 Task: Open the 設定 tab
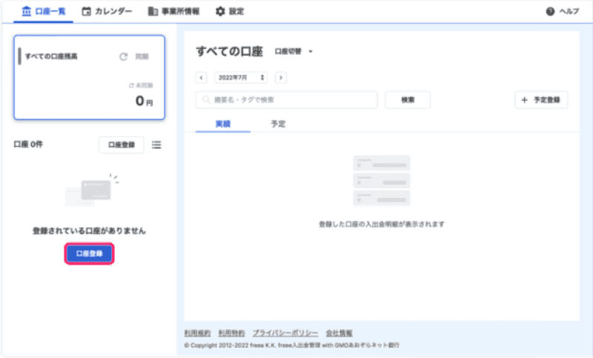(230, 11)
